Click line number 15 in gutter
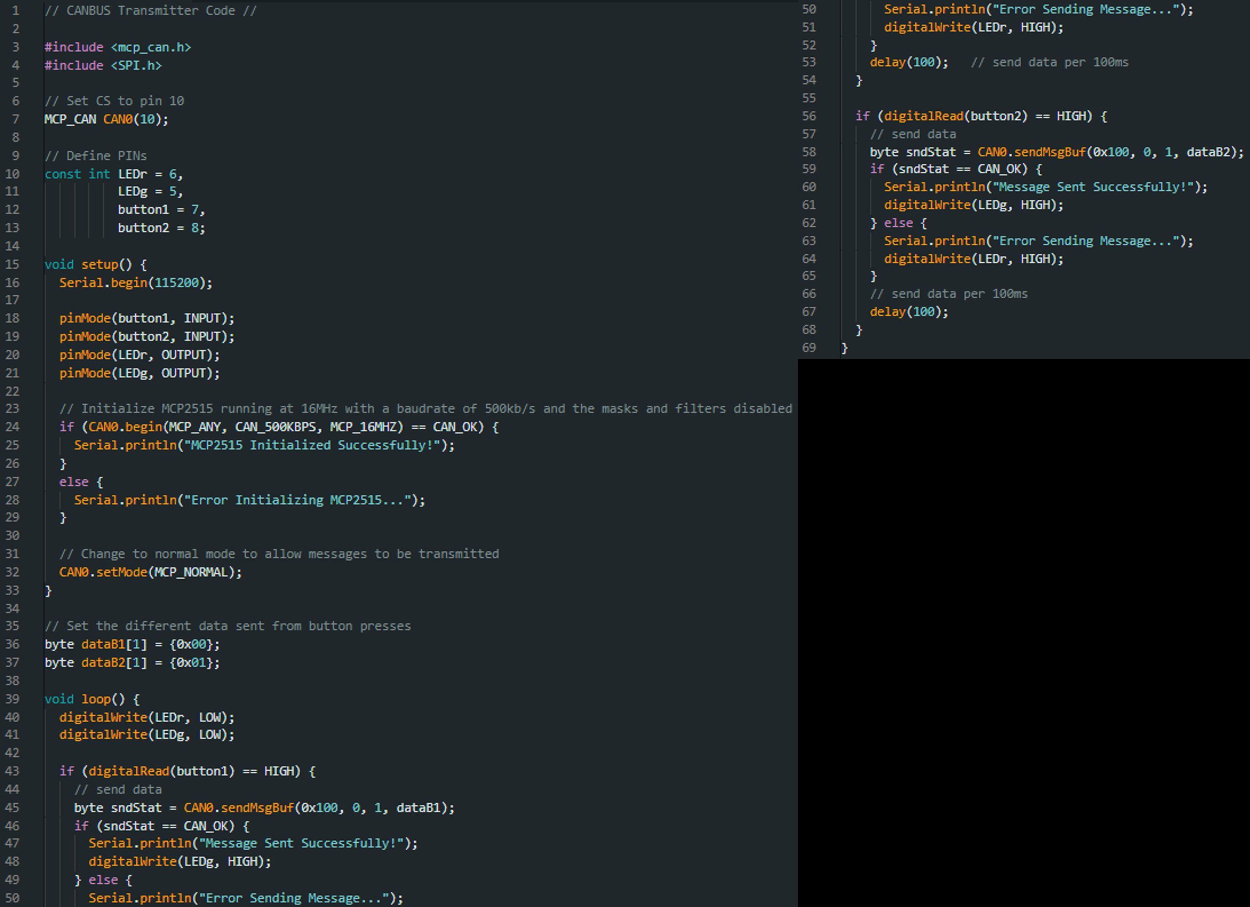 click(12, 264)
